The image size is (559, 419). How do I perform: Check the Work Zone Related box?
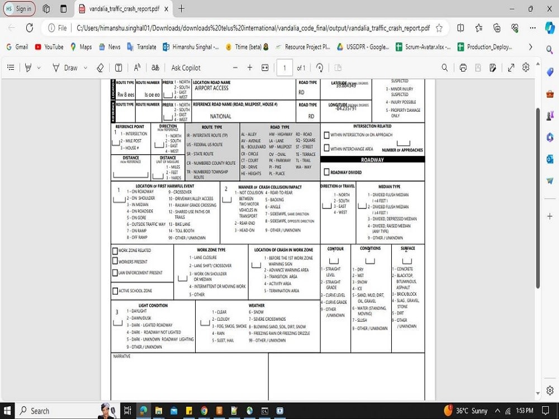[115, 251]
